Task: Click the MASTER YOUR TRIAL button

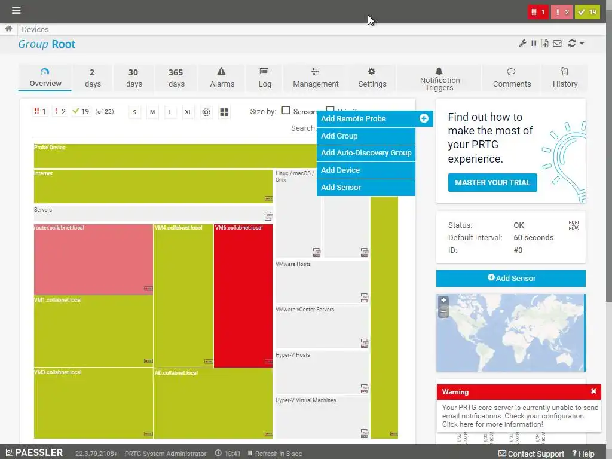Action: (492, 183)
